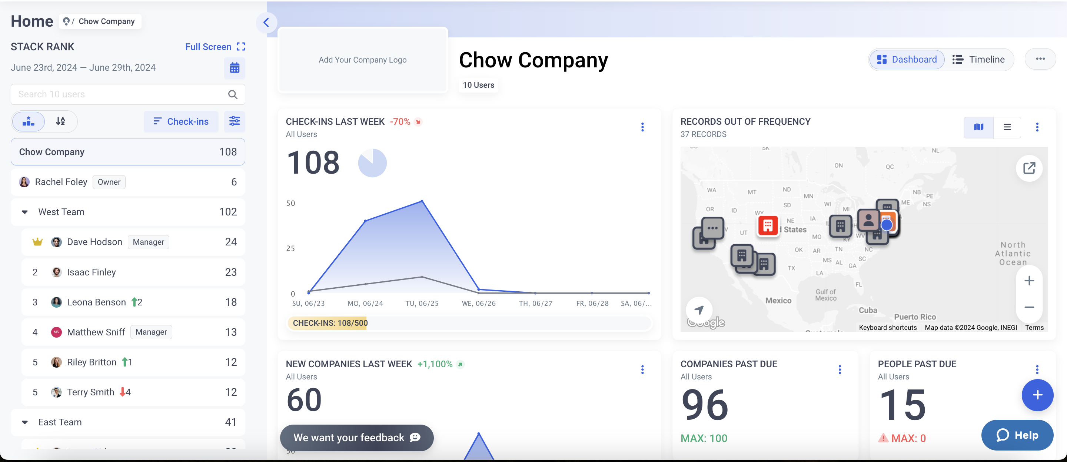Click the person marker on the map

(868, 220)
